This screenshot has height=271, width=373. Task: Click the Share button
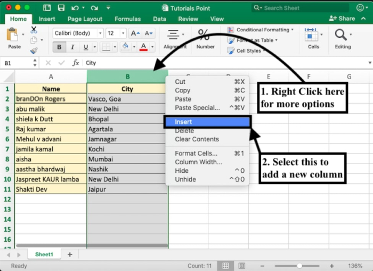click(342, 19)
